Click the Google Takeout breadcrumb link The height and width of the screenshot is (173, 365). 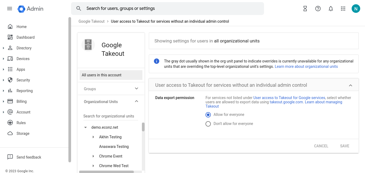[x=91, y=21]
